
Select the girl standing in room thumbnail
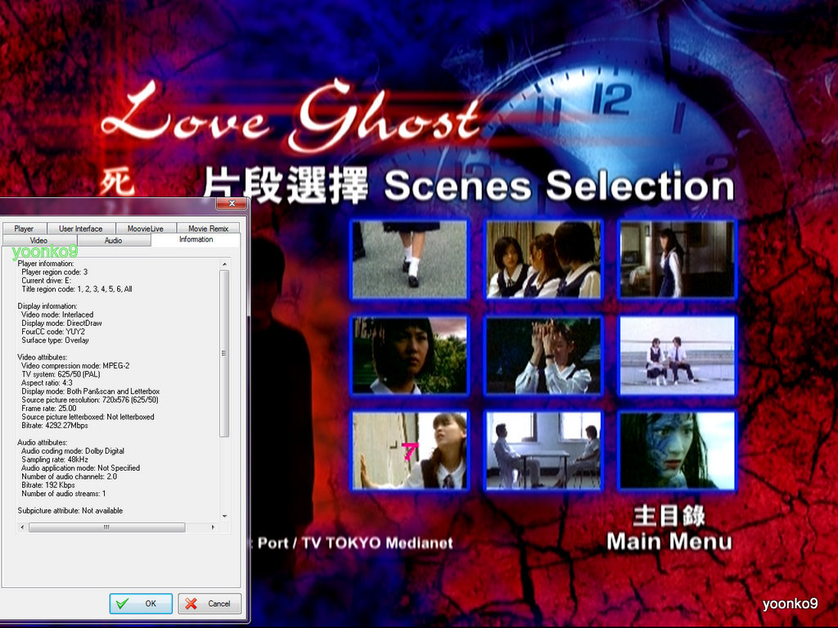coord(677,260)
